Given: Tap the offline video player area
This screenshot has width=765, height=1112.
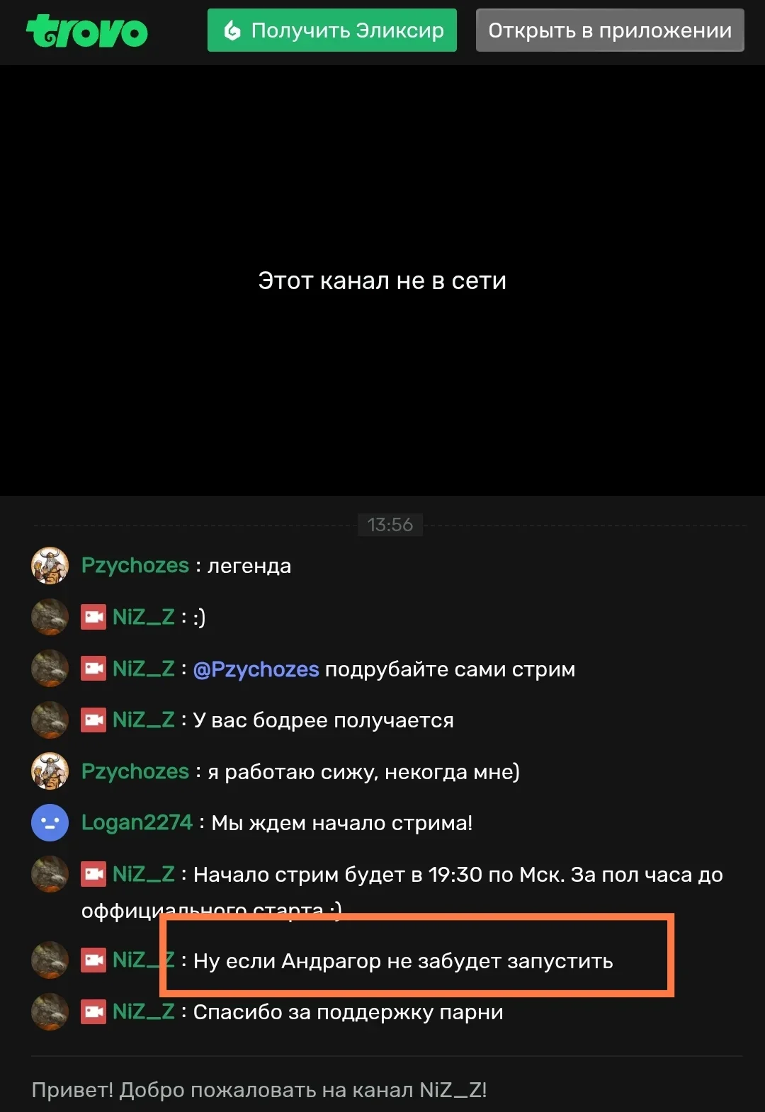Looking at the screenshot, I should [x=382, y=280].
